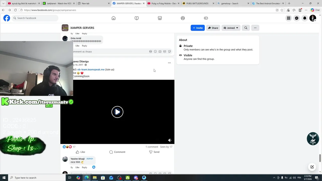Open new message compose button
Screen dimensions: 322x181
312,167
